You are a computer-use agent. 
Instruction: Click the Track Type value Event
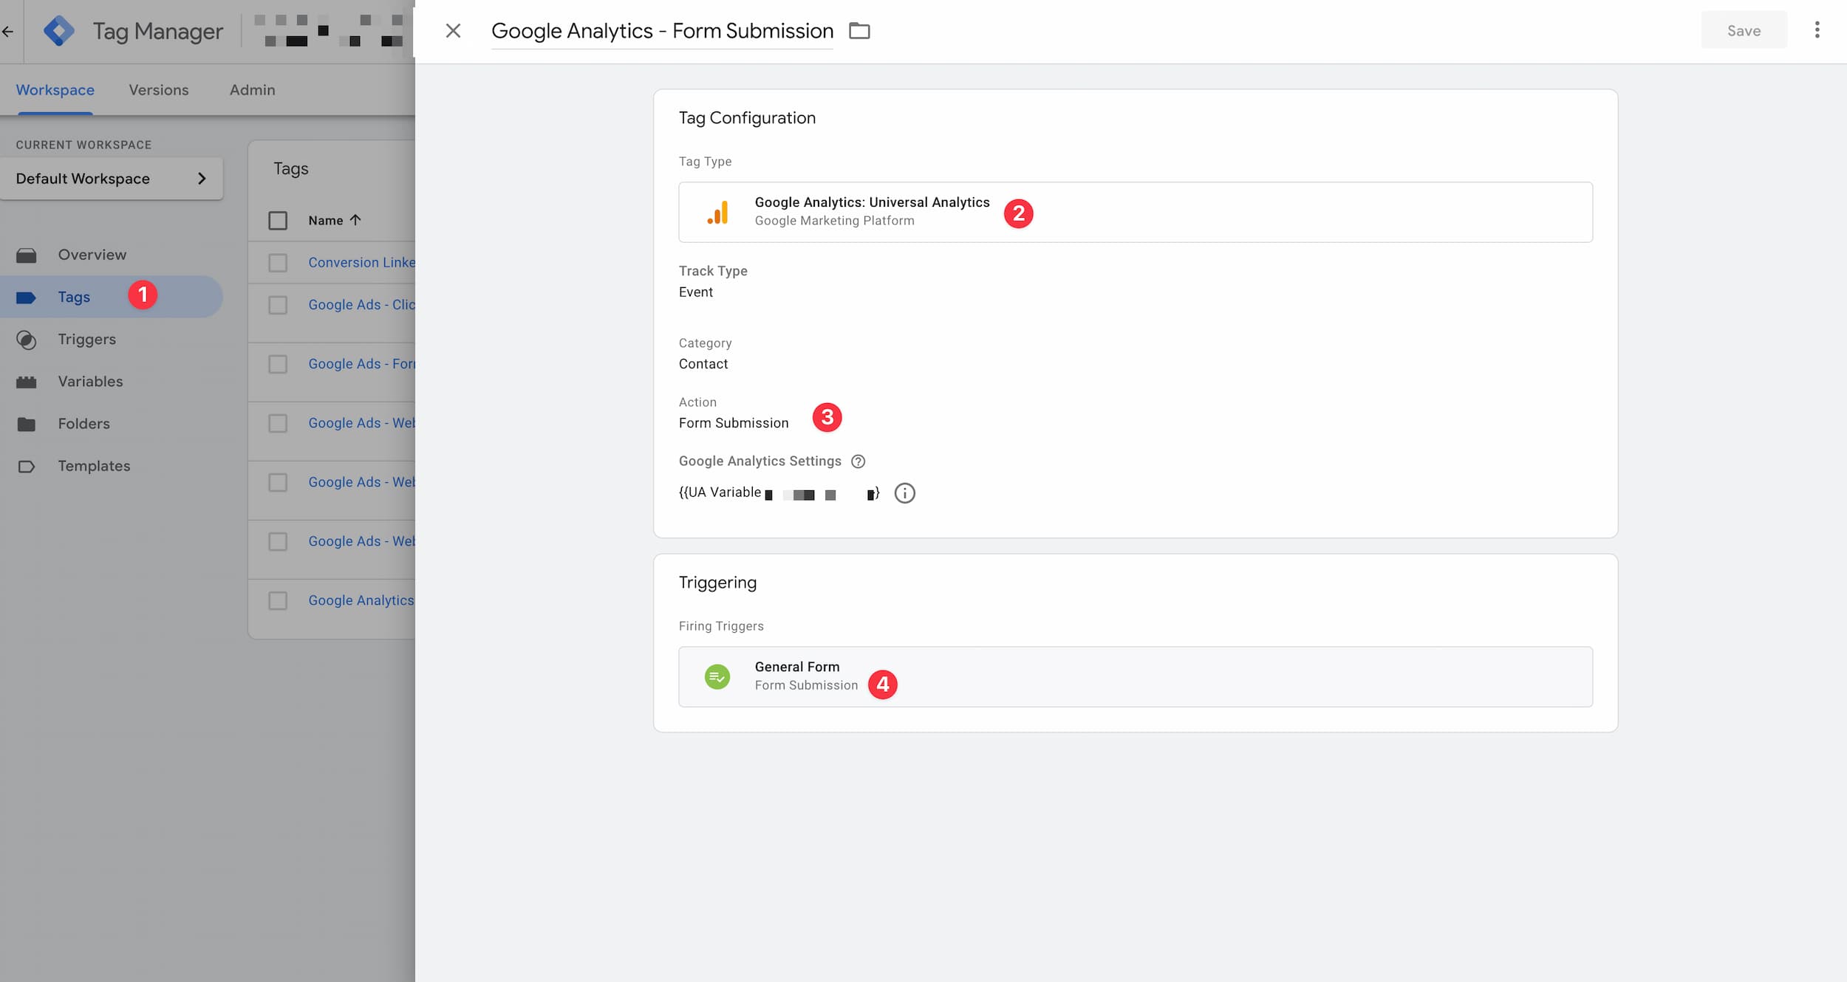696,292
